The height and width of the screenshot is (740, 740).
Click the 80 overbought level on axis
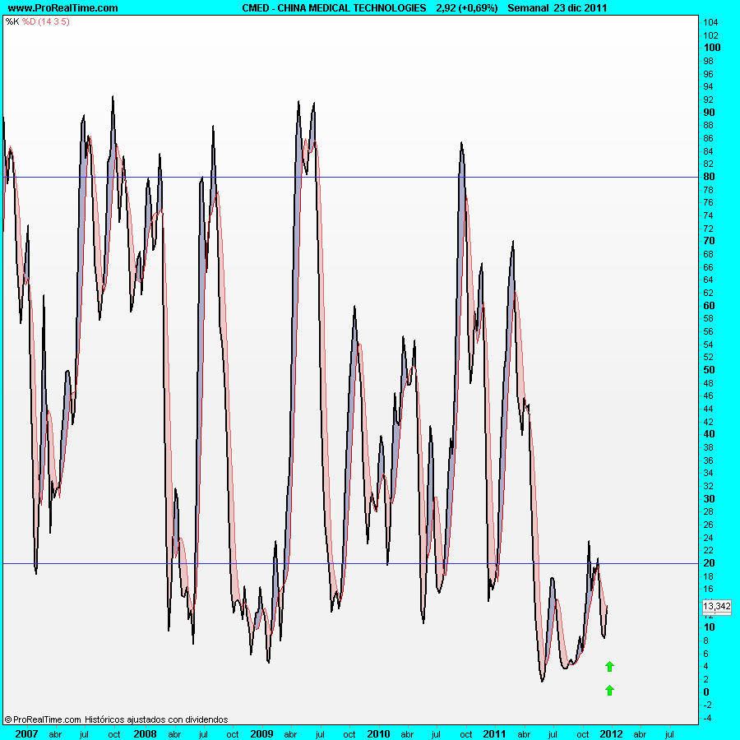[x=709, y=177]
